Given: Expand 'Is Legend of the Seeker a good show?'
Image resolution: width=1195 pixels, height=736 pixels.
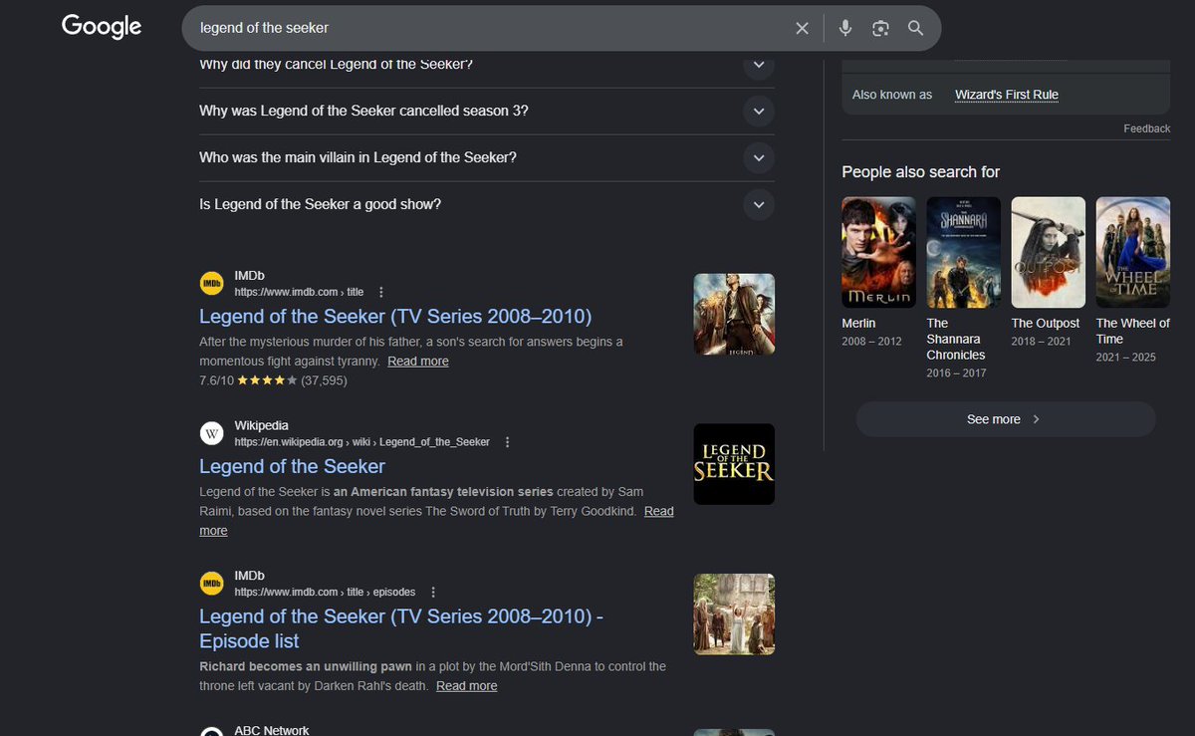Looking at the screenshot, I should (x=487, y=204).
